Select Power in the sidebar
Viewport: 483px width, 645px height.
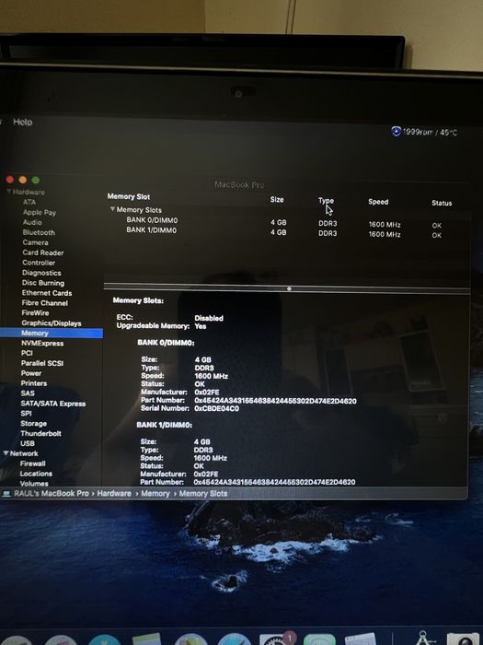(x=31, y=373)
